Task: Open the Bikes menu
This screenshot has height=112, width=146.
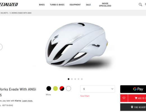Action: (42, 5)
